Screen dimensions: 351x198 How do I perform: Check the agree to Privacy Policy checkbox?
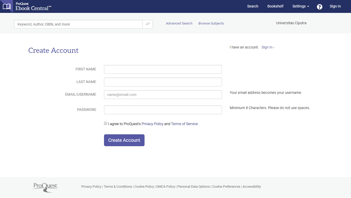tap(106, 123)
